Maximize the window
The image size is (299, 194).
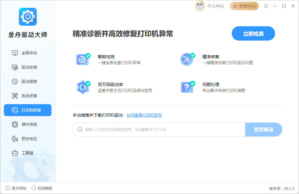(x=284, y=6)
